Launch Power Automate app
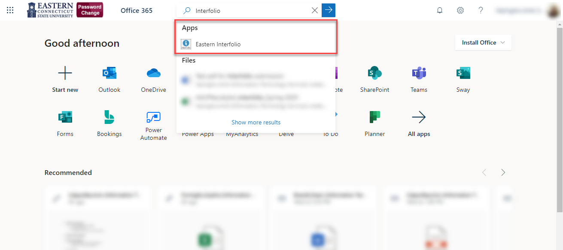563x250 pixels. tap(153, 125)
